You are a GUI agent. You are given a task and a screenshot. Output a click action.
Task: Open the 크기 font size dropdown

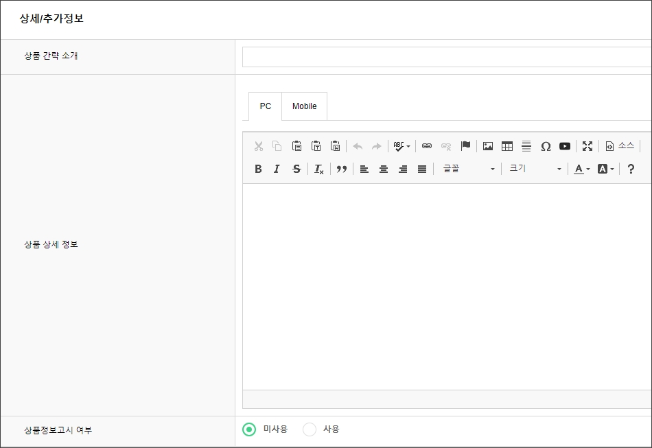[535, 169]
